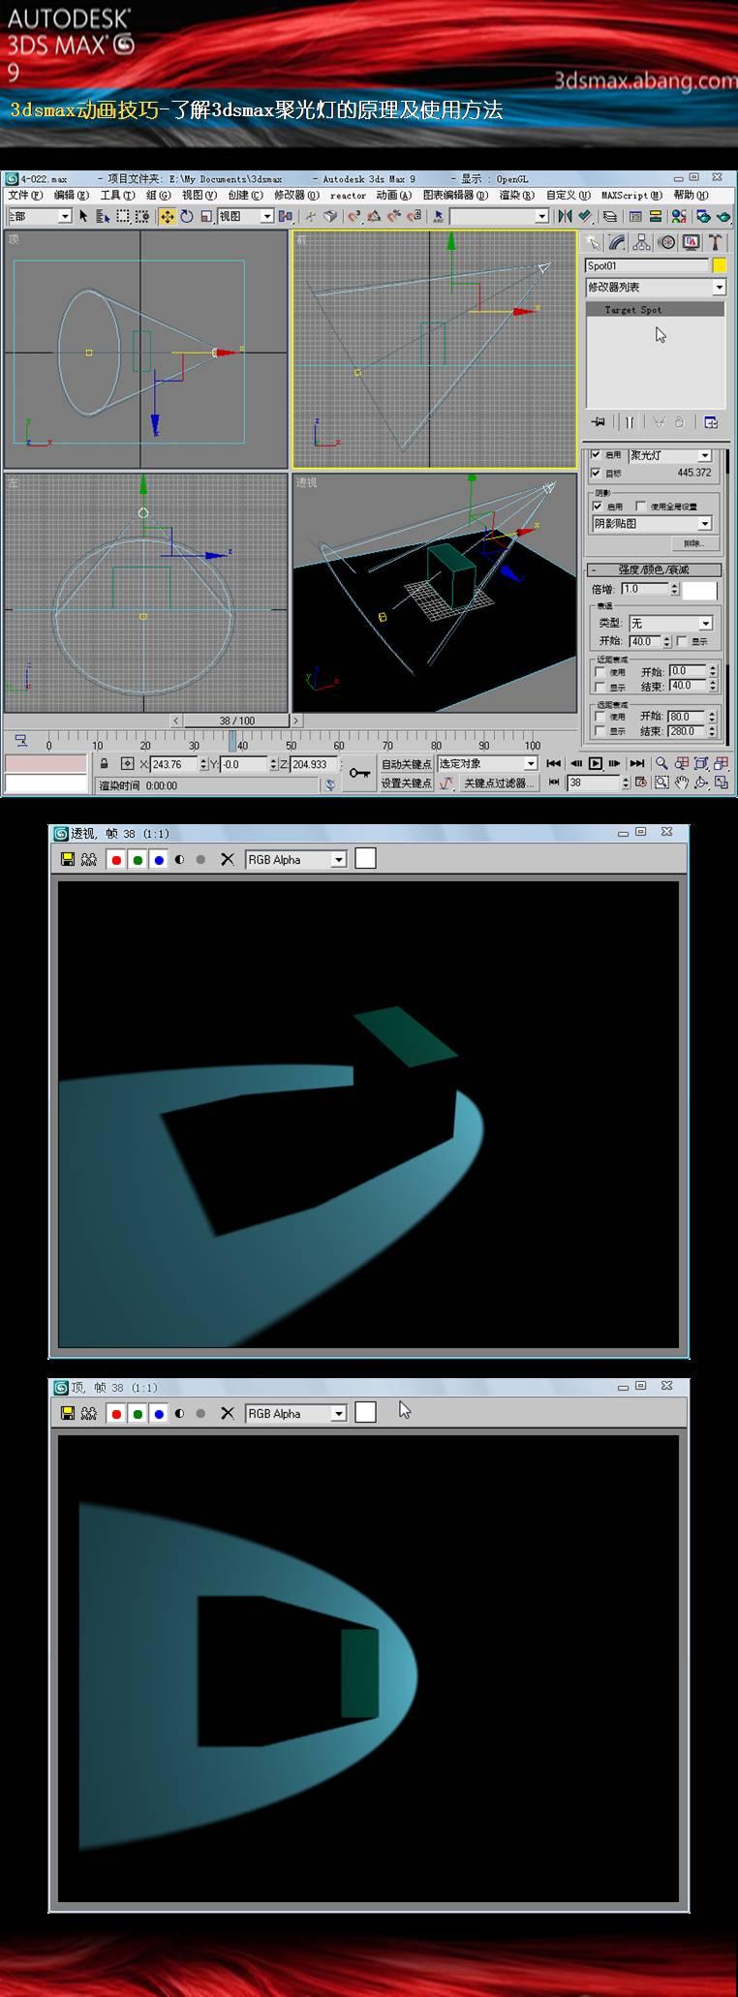Open the 修改器 menu
This screenshot has width=738, height=1997.
pos(296,195)
